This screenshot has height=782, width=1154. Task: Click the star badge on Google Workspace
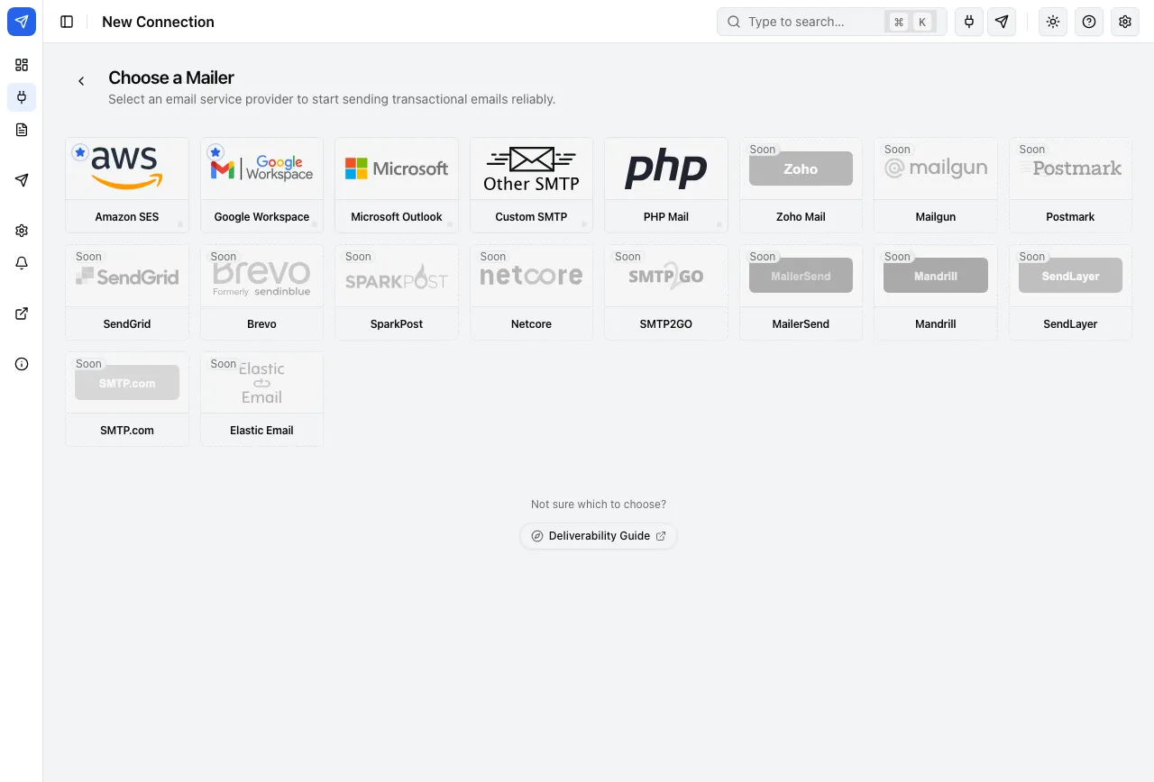coord(215,153)
